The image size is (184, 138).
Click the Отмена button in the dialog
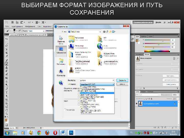pyautogui.click(x=122, y=84)
